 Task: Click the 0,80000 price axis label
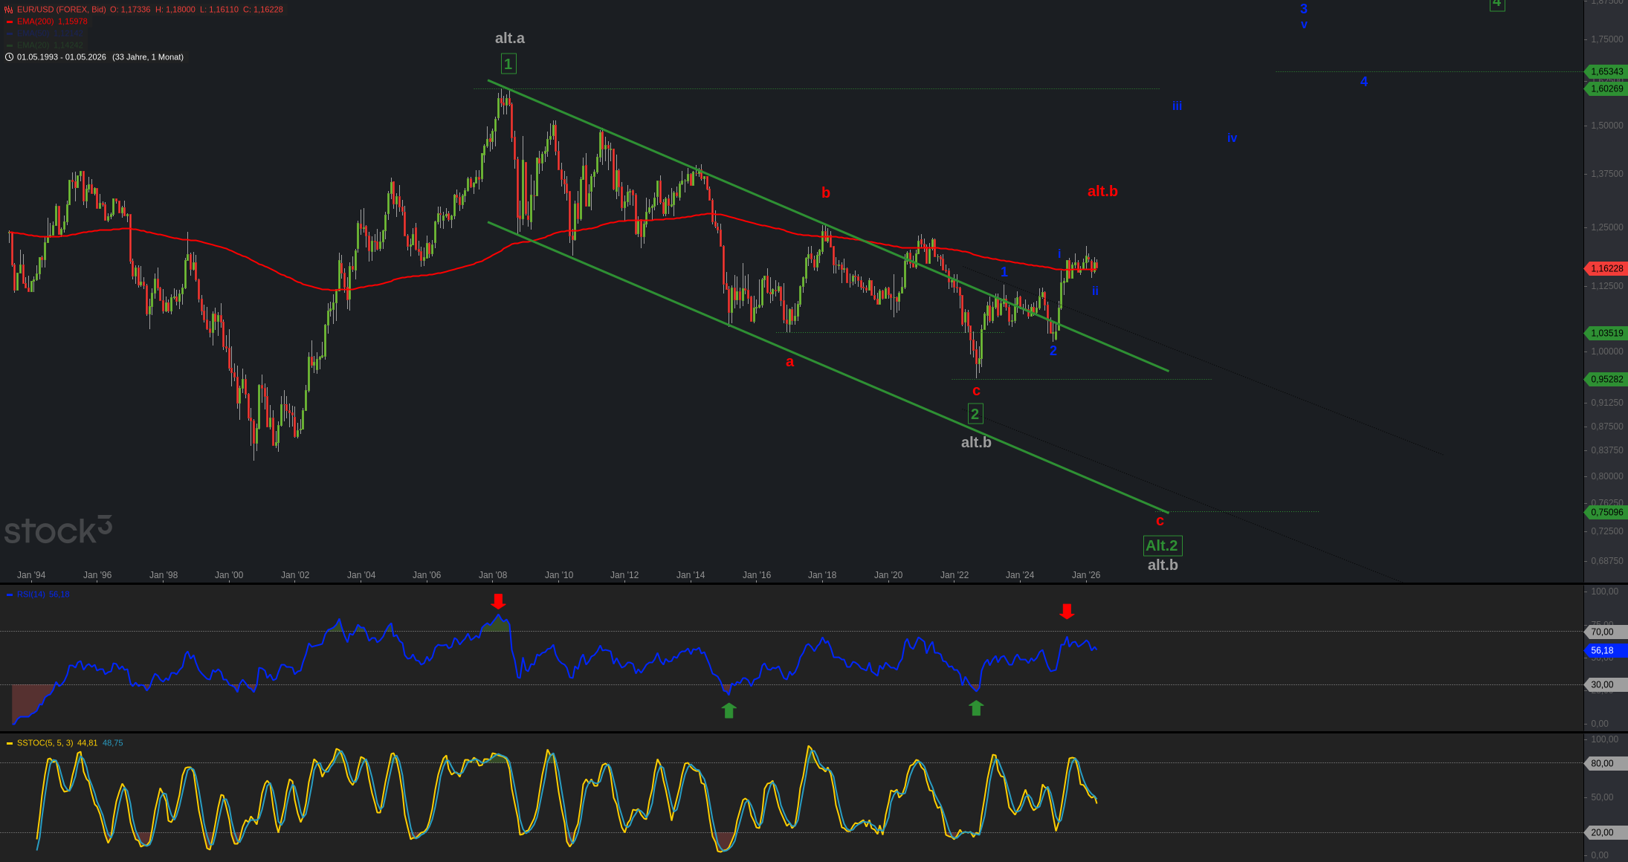pyautogui.click(x=1607, y=476)
